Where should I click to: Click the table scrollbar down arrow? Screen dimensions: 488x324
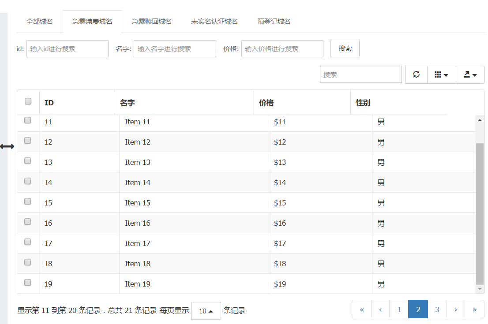pyautogui.click(x=480, y=289)
